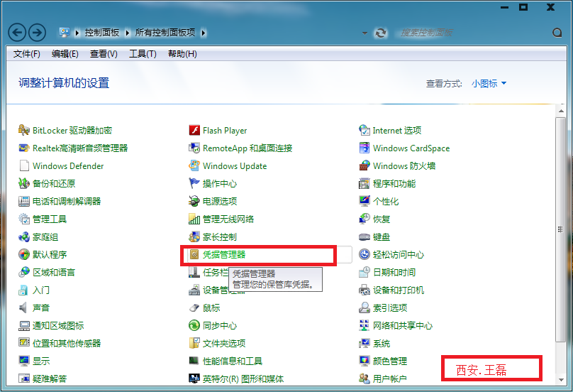Click the scrollbar up arrow
573x392 pixels.
pos(561,111)
